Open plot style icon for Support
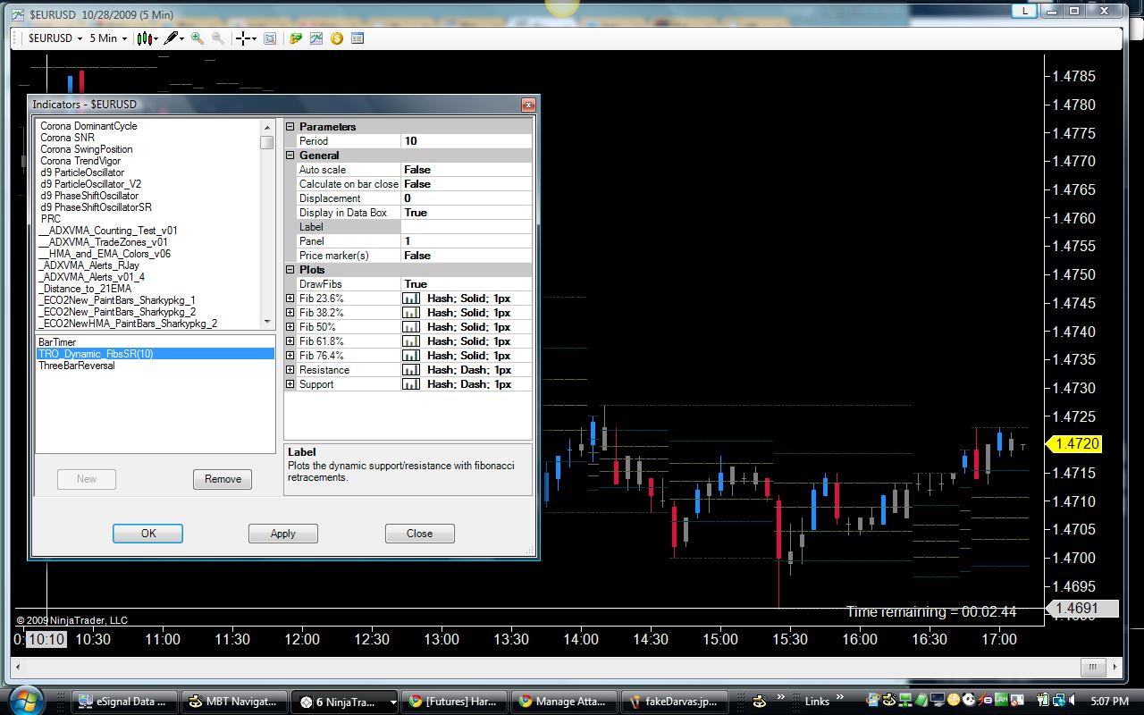1144x715 pixels. point(411,384)
